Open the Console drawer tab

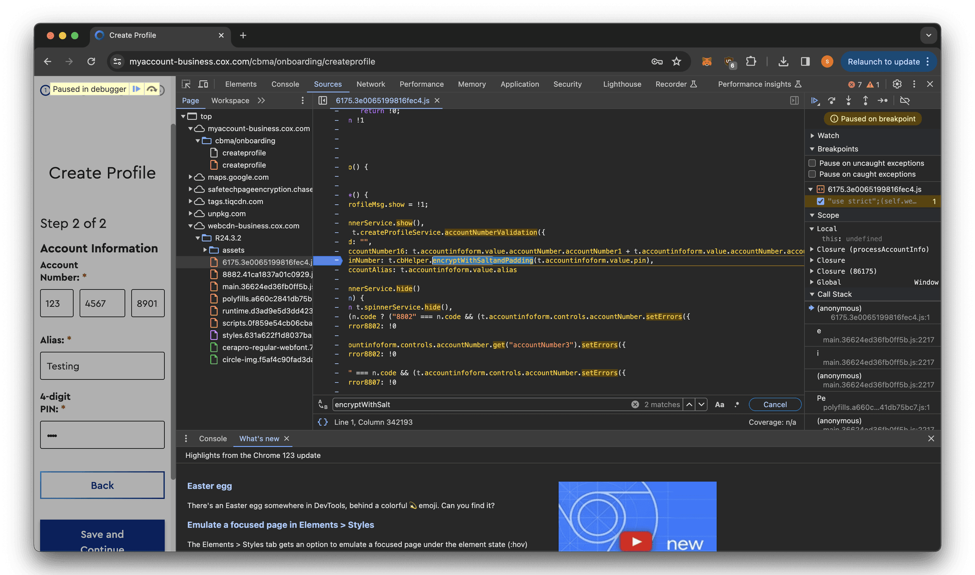point(213,439)
